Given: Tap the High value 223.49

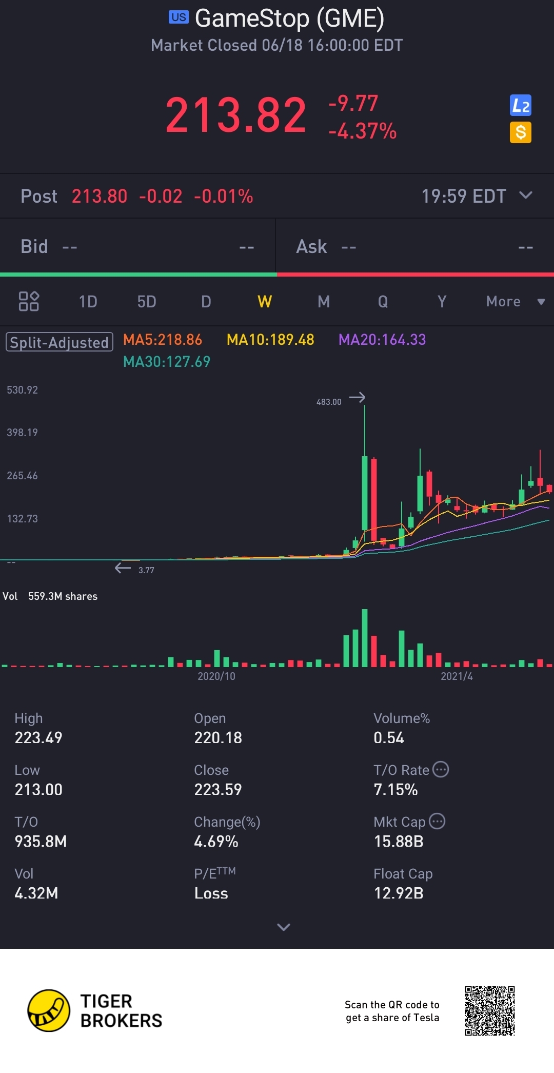Looking at the screenshot, I should coord(38,738).
